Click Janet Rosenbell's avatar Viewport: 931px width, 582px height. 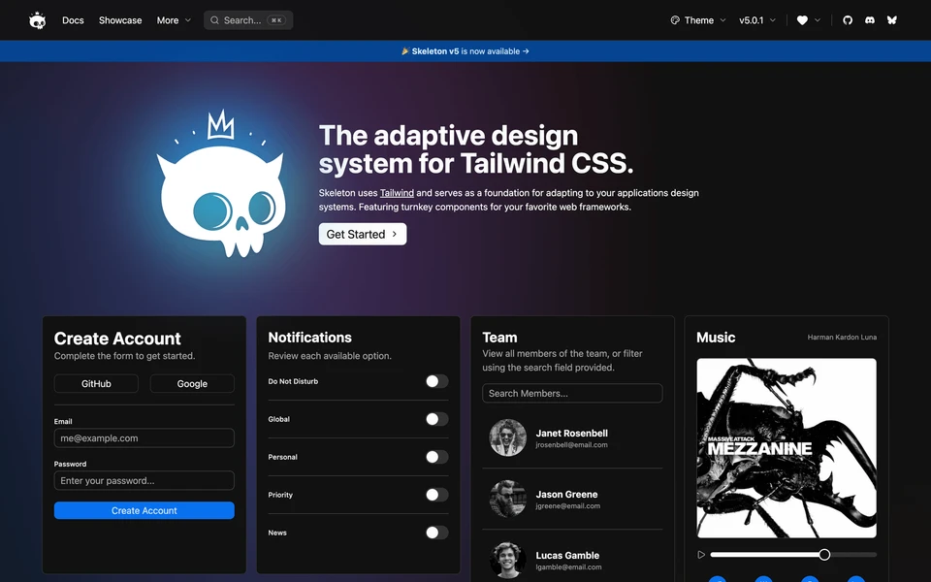[507, 437]
